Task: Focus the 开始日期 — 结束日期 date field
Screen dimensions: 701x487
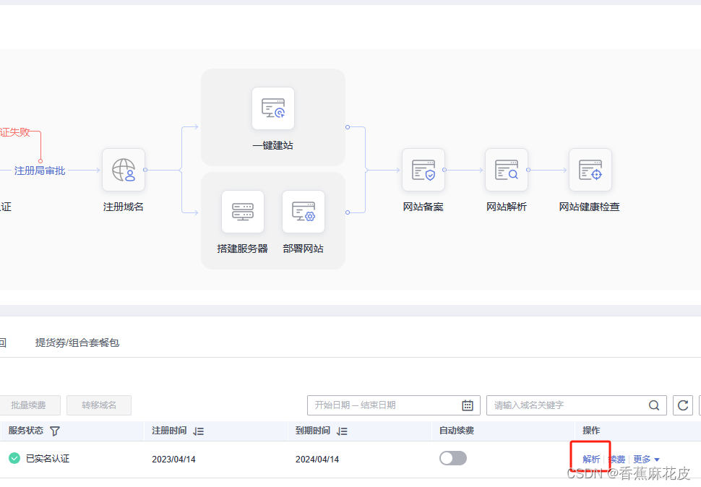Action: (x=393, y=405)
